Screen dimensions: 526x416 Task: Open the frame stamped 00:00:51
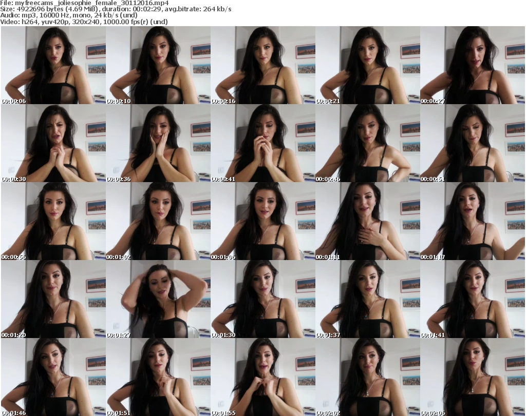tap(473, 143)
